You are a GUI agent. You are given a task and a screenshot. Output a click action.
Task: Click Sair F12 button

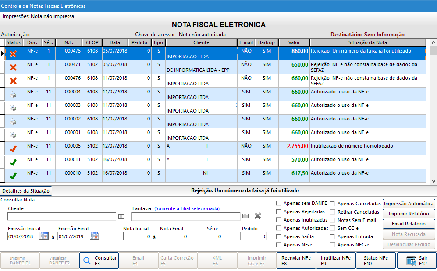[416, 260]
